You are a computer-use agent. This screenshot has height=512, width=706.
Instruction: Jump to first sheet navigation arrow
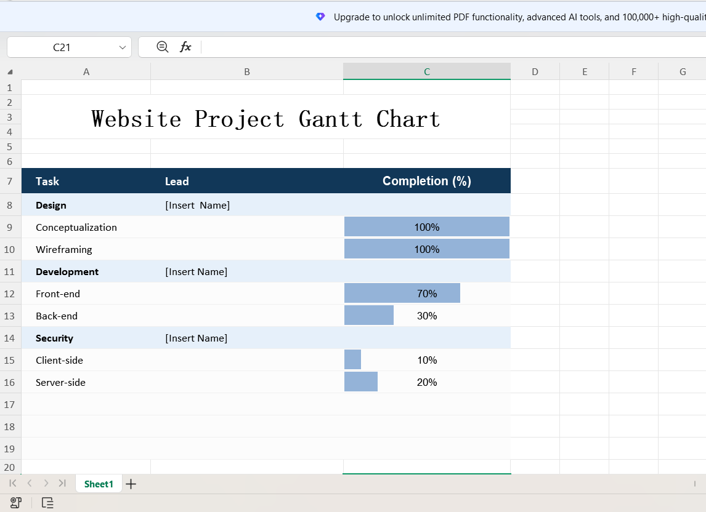pos(12,483)
